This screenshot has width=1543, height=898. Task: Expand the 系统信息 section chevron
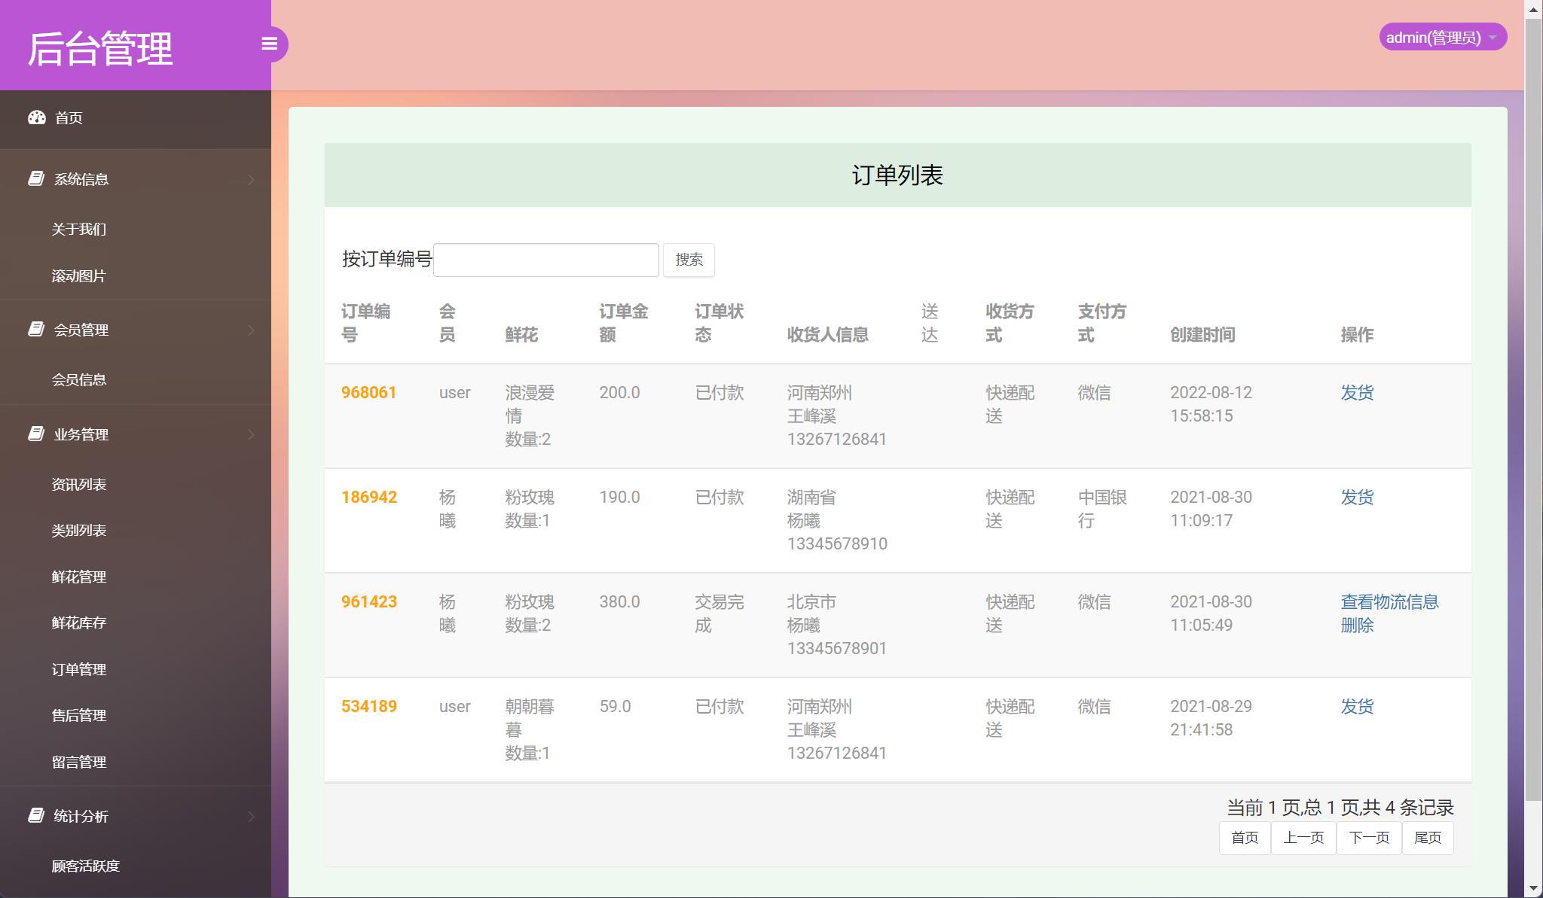click(251, 178)
